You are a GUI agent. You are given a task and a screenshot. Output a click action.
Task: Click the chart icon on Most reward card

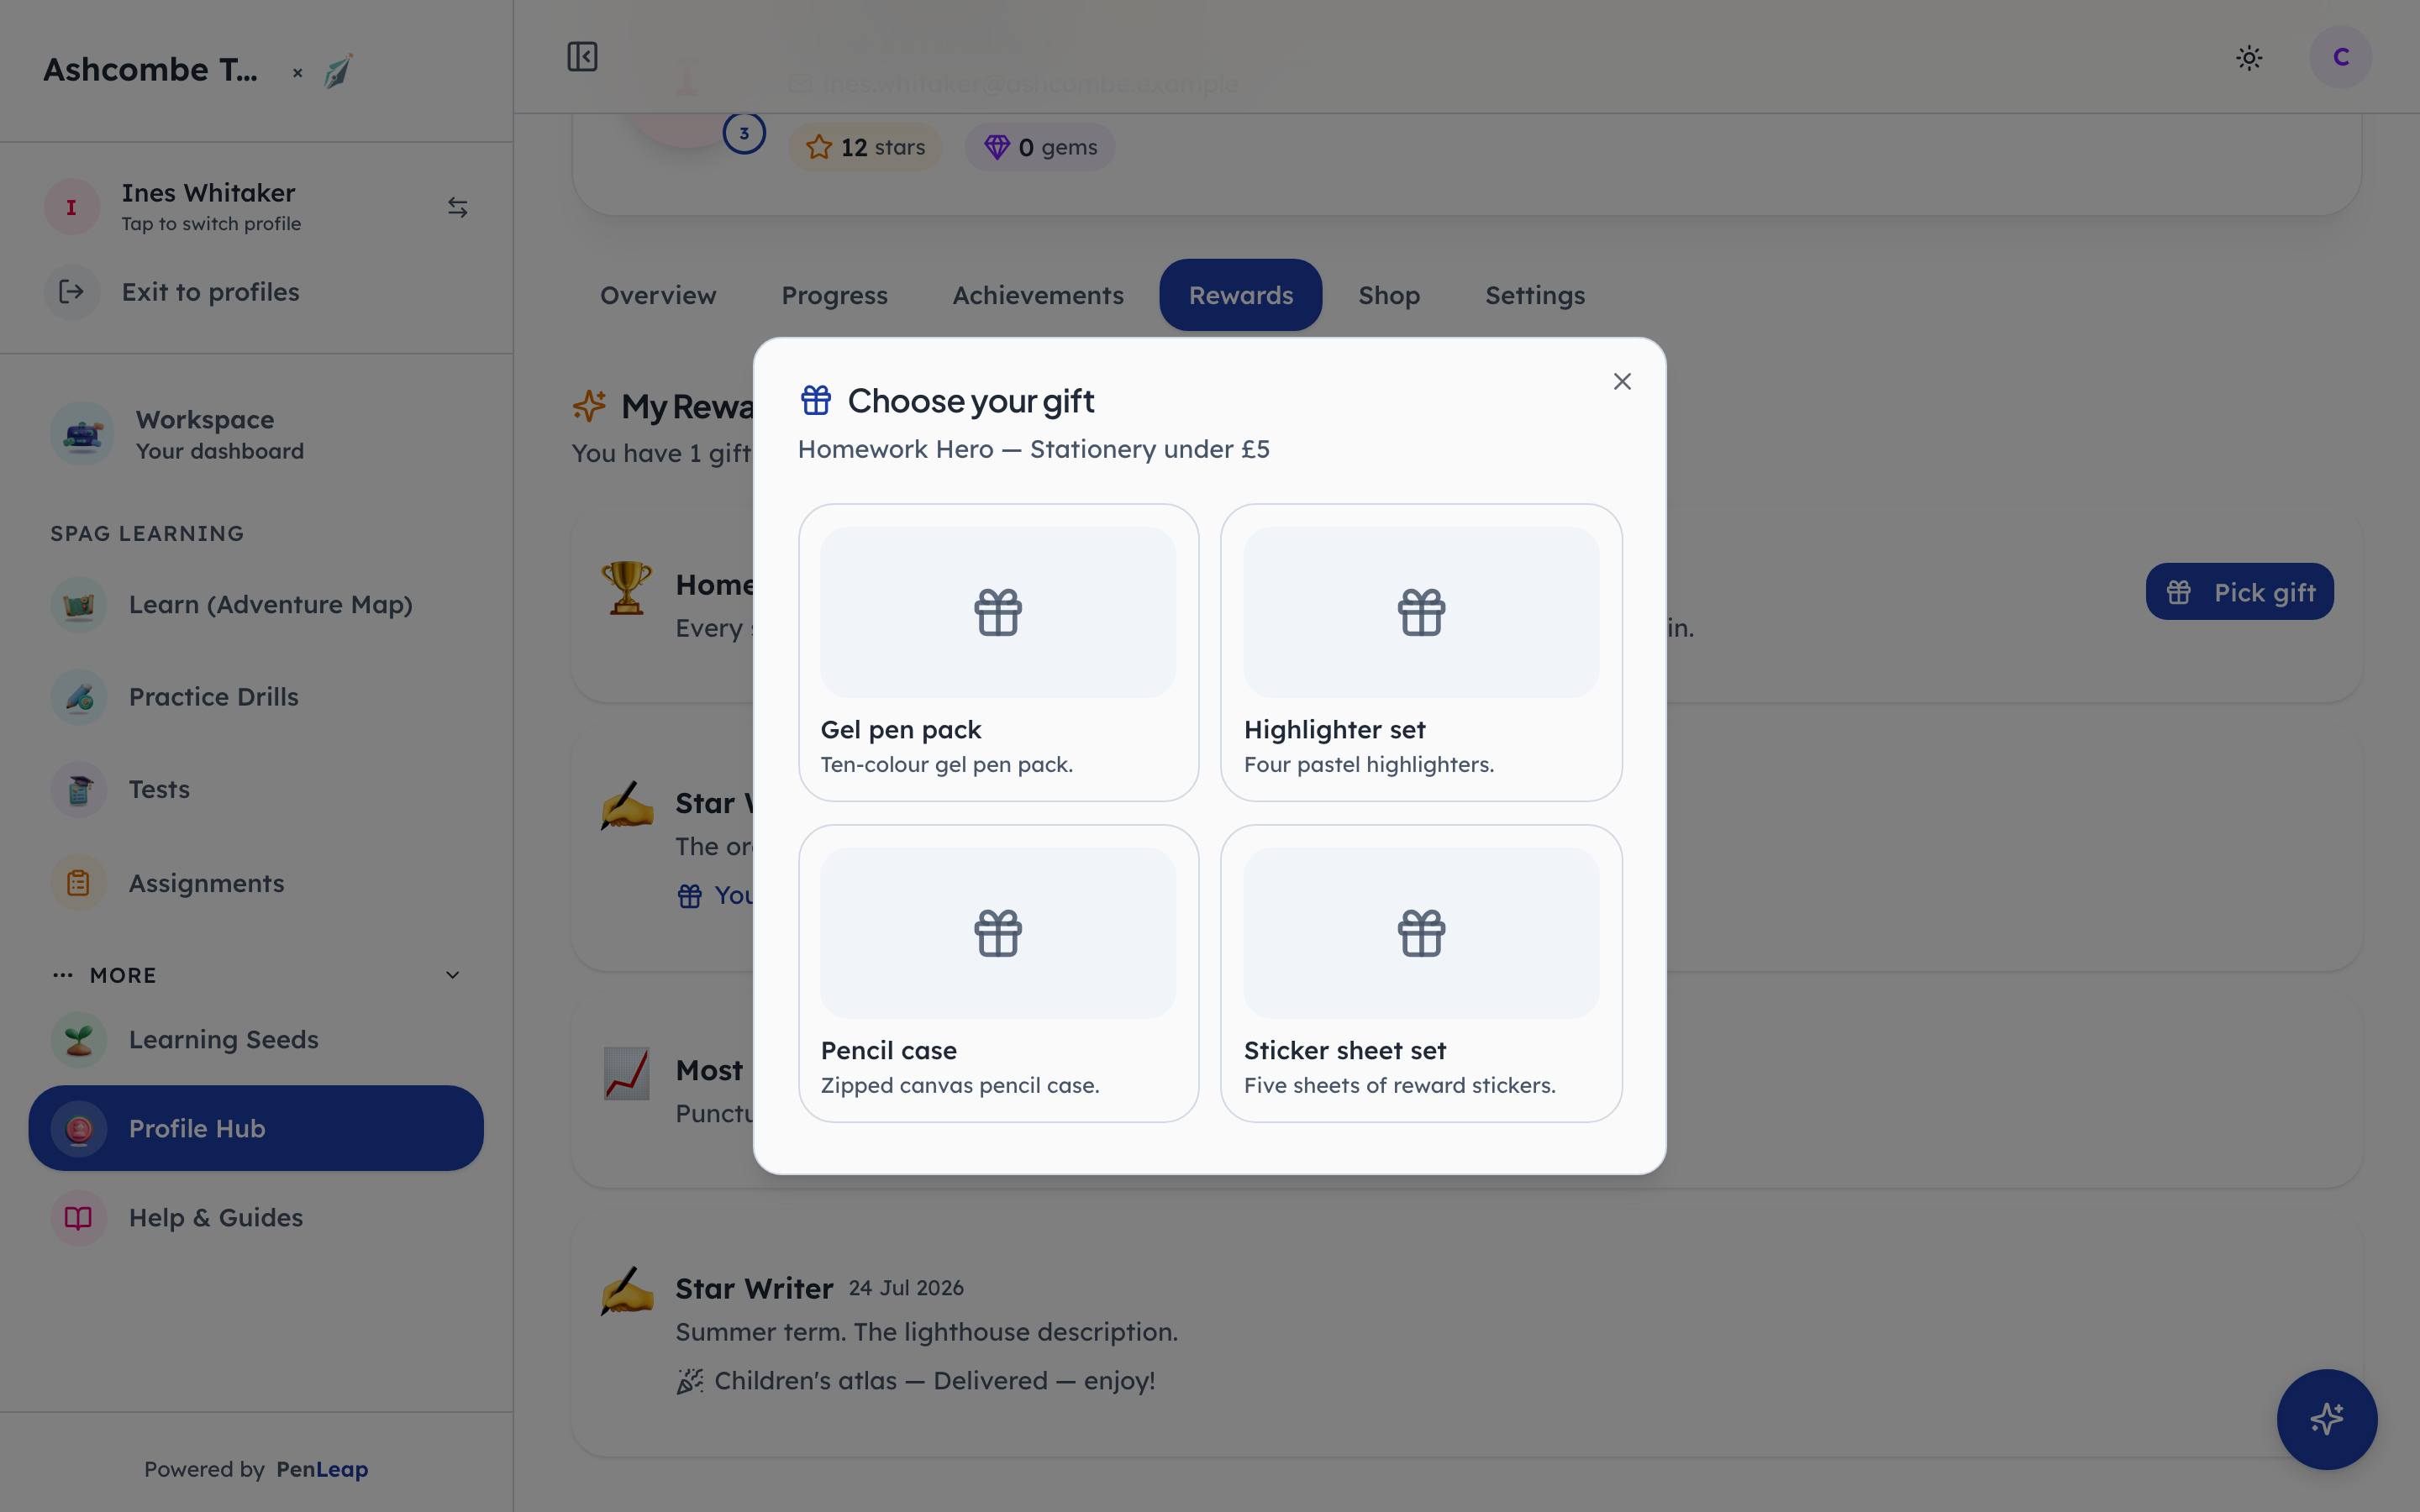point(627,1073)
